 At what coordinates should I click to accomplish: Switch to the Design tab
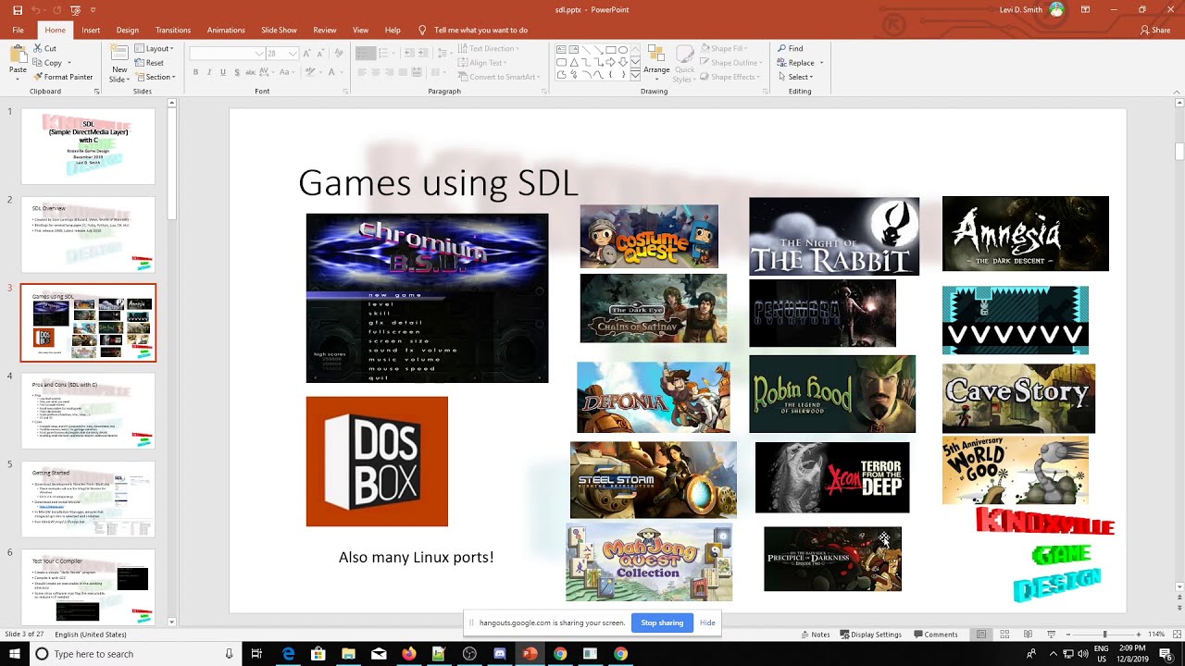(x=128, y=30)
